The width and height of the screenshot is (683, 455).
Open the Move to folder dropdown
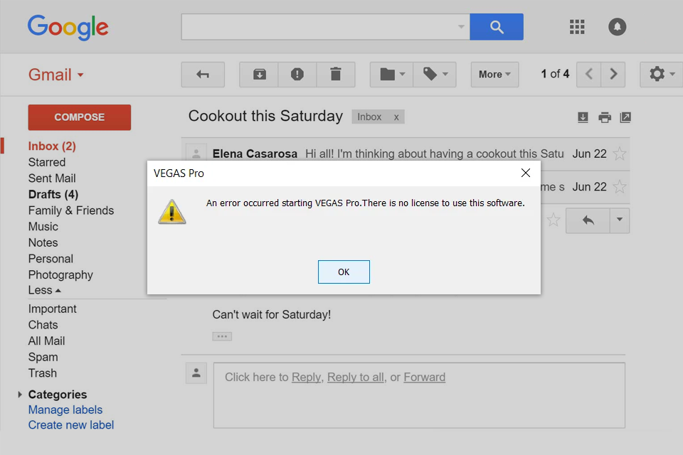[x=392, y=75]
